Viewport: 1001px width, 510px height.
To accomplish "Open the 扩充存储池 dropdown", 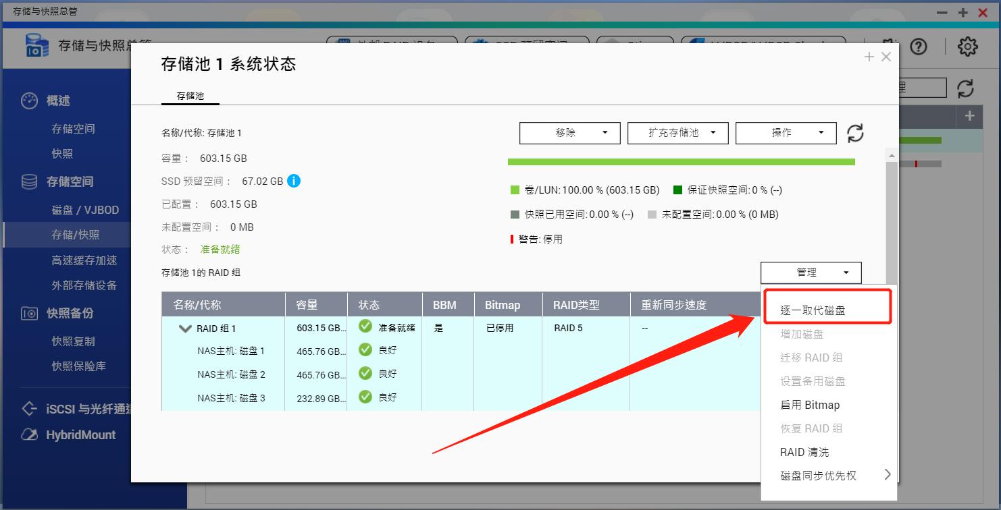I will pos(677,132).
